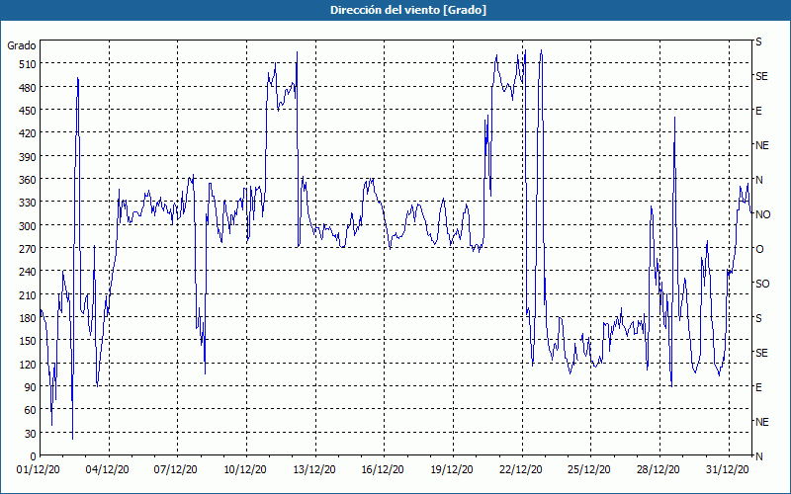The width and height of the screenshot is (791, 494).
Task: Click the 'E' compass label beside 450
Action: [758, 112]
